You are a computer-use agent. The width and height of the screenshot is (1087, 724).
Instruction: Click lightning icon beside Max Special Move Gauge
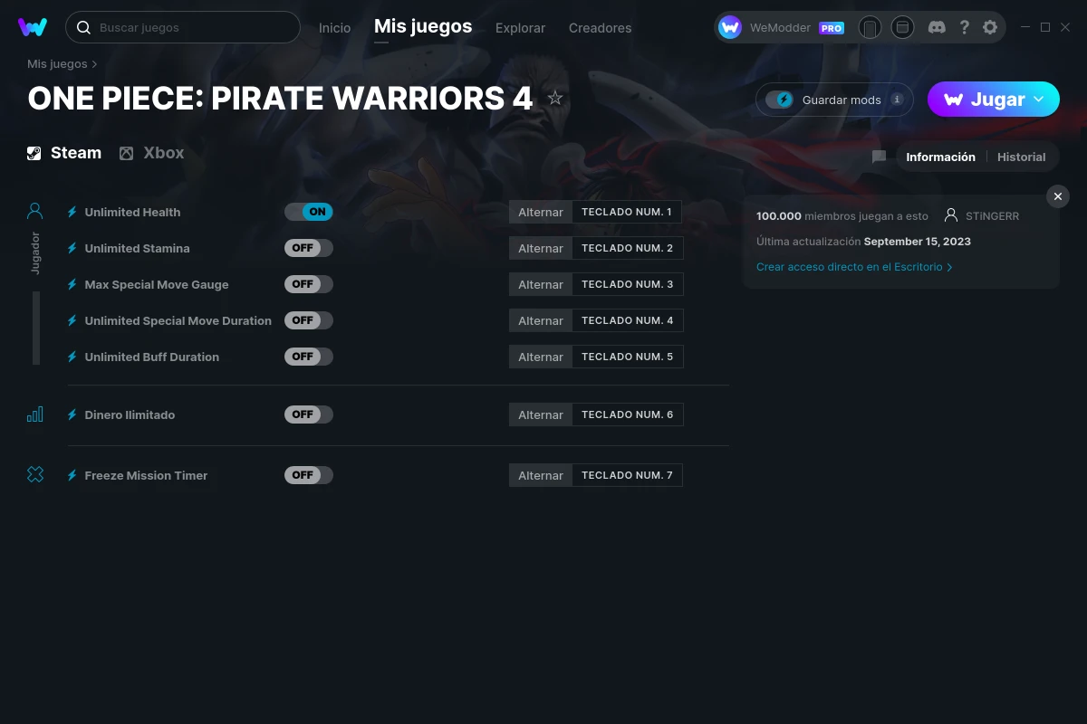pos(72,284)
